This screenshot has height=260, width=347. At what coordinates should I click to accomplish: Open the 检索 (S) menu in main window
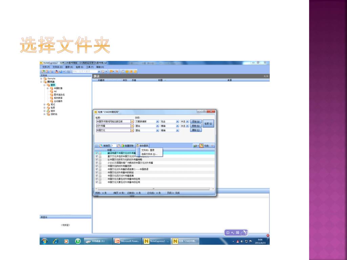pyautogui.click(x=79, y=67)
